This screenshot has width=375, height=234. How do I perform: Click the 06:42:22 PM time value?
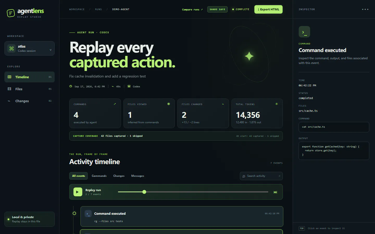pyautogui.click(x=307, y=85)
